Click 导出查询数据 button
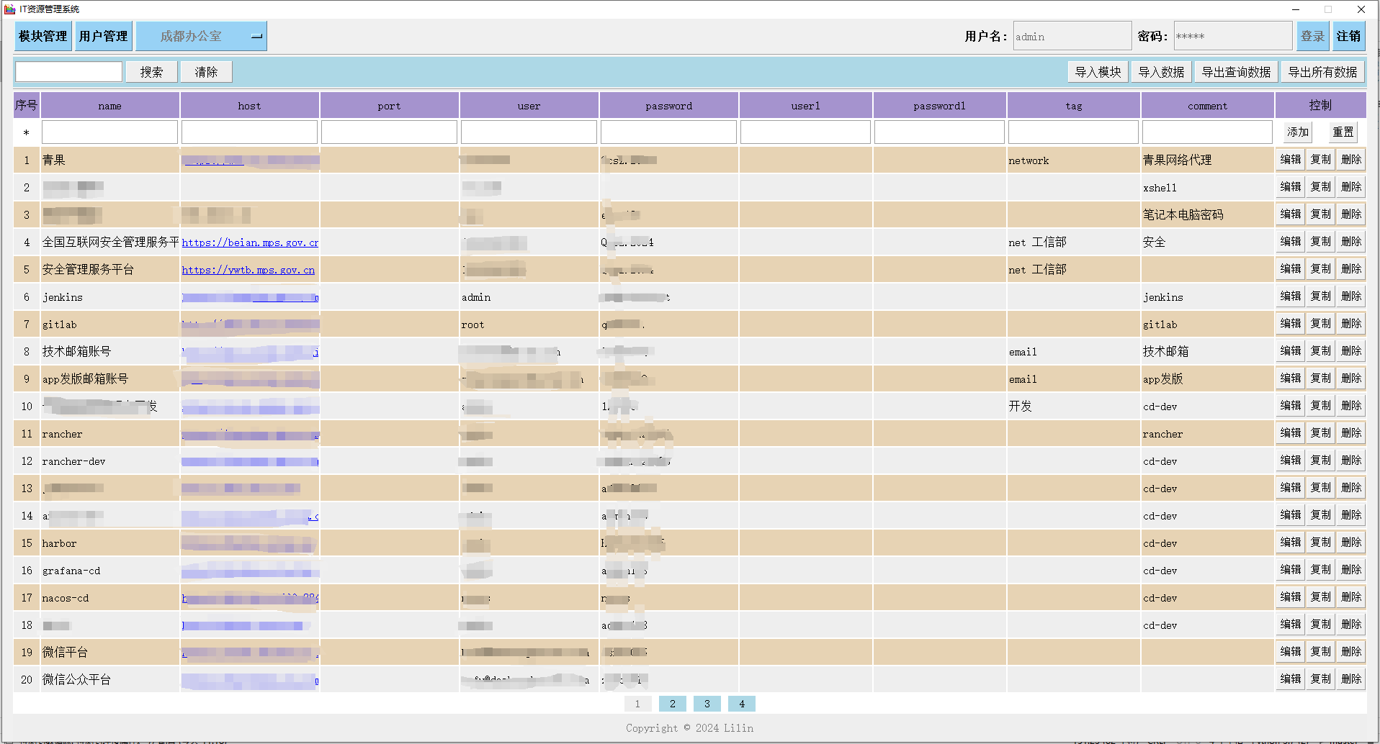Screen dimensions: 1380x744 [x=1236, y=72]
